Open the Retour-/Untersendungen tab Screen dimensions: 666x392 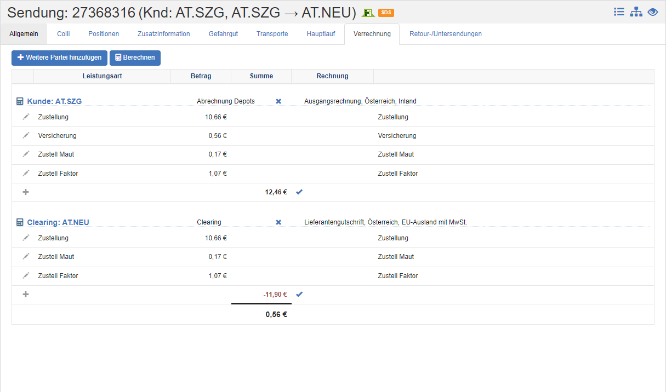click(445, 34)
